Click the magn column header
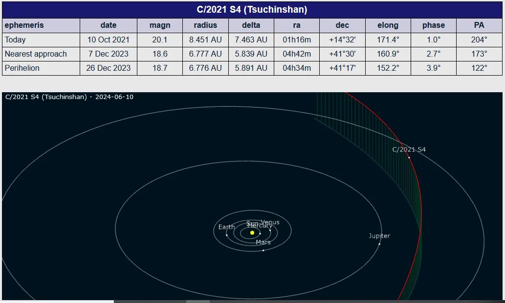The width and height of the screenshot is (505, 303). (160, 25)
